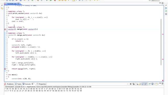Click Display Selected Console icon

tap(152, 84)
